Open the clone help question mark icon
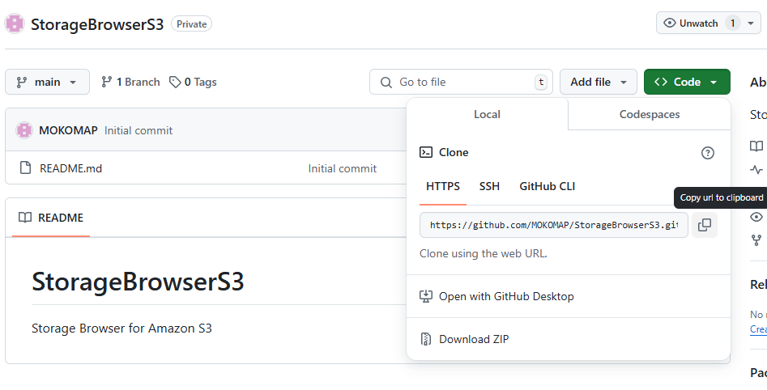The width and height of the screenshot is (767, 390). pos(707,153)
